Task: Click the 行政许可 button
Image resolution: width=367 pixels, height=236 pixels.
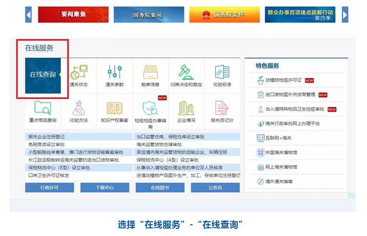Action: pyautogui.click(x=49, y=188)
